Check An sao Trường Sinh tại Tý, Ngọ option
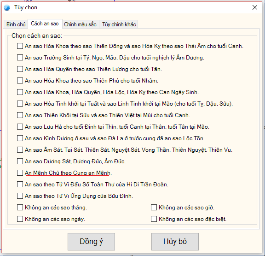The height and width of the screenshot is (256, 265). 20,58
